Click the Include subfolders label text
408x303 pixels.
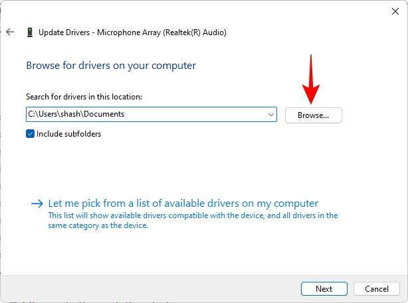[x=68, y=134]
